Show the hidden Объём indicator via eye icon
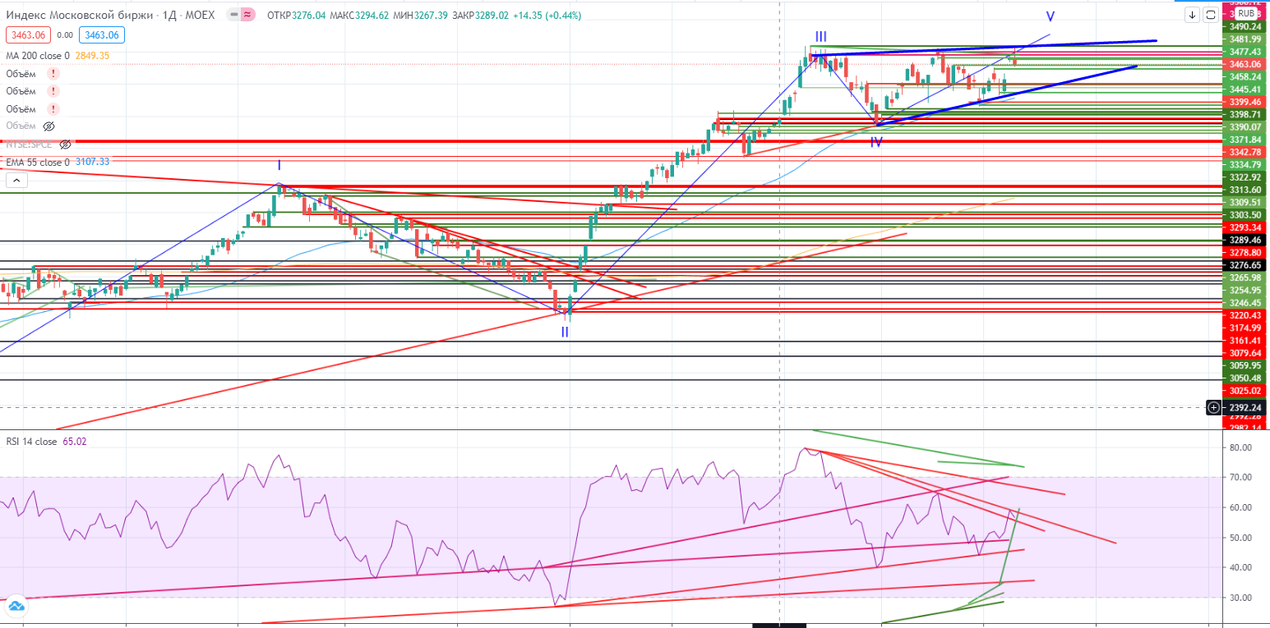Screen dimensions: 1270x628 [48, 126]
